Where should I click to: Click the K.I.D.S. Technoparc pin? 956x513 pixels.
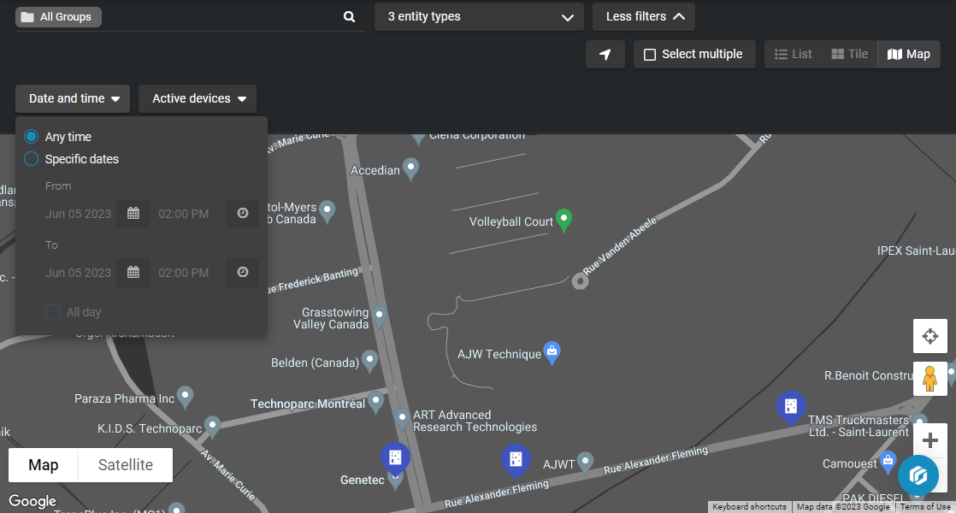pos(212,427)
